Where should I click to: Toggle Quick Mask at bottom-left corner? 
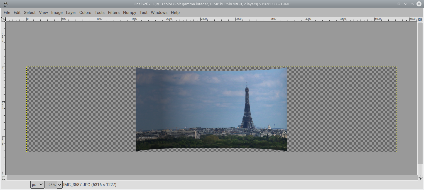[3, 177]
